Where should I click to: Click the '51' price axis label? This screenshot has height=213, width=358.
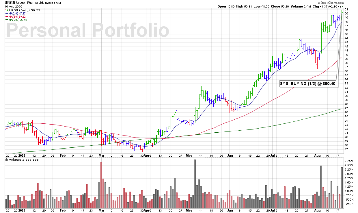coord(346,10)
